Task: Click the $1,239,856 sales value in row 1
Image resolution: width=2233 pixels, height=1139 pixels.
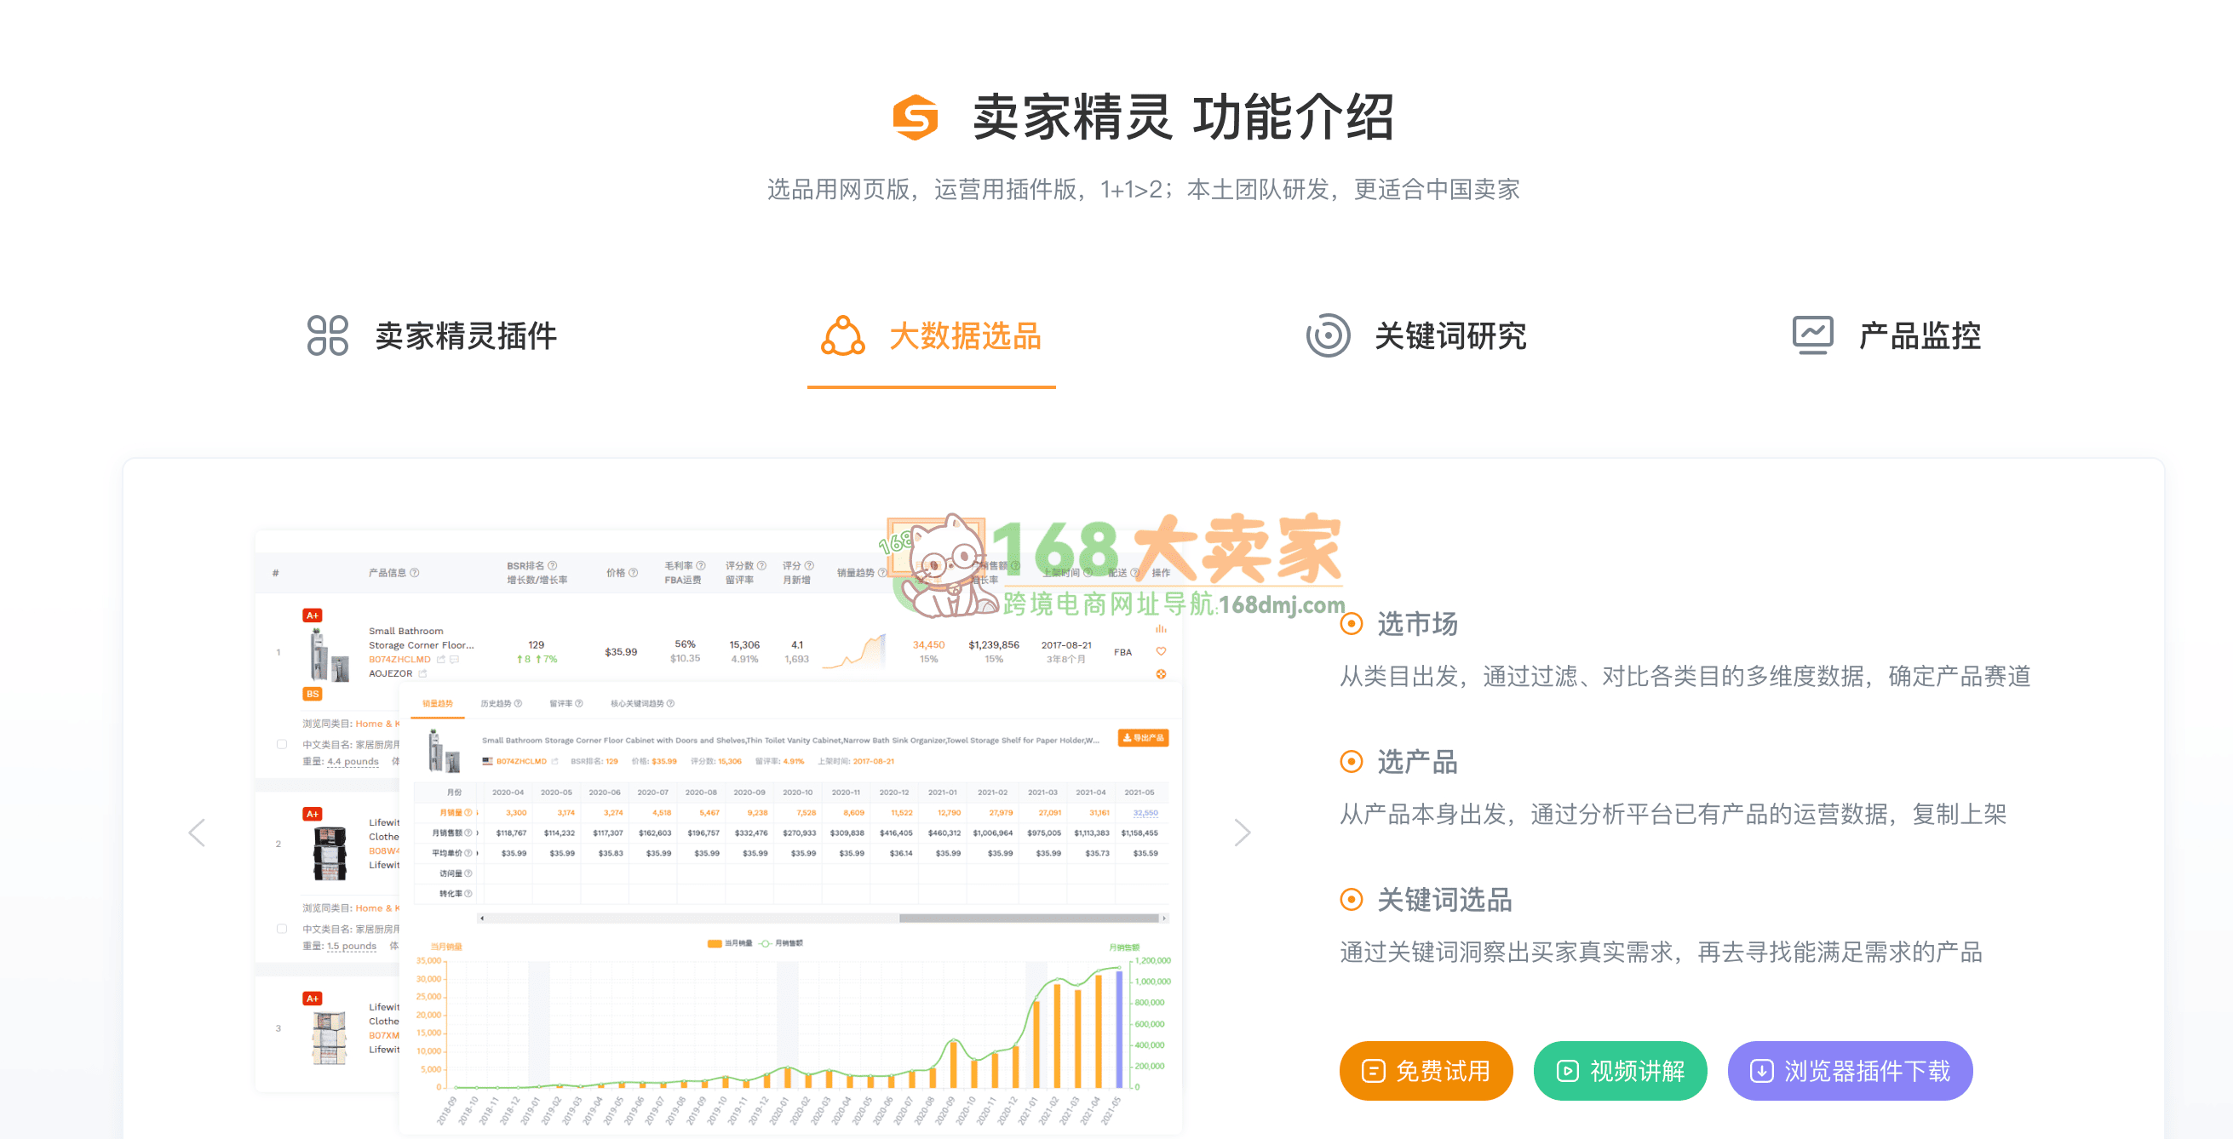Action: (x=993, y=644)
